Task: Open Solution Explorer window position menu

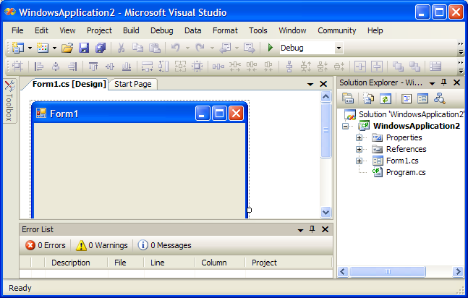Action: pyautogui.click(x=432, y=83)
